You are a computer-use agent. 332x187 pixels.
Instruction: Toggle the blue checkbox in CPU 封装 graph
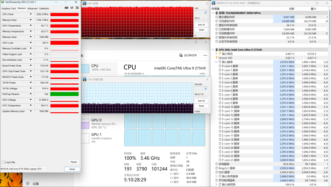tap(206, 13)
